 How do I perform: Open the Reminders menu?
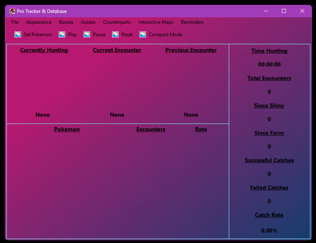click(192, 22)
